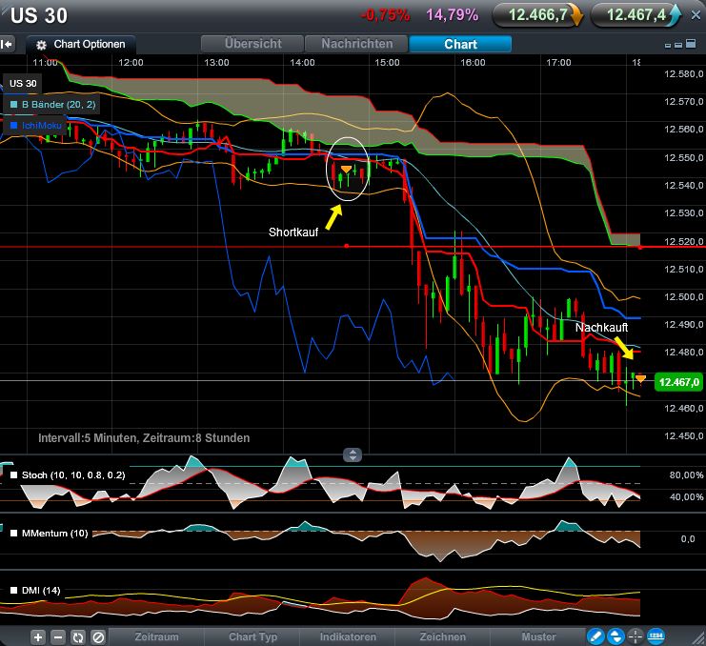Click the green 12.467,0 current price tag
The image size is (706, 646).
point(679,382)
